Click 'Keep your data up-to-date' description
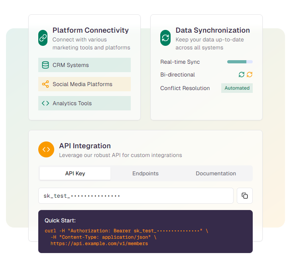Image resolution: width=291 pixels, height=267 pixels. pyautogui.click(x=210, y=43)
